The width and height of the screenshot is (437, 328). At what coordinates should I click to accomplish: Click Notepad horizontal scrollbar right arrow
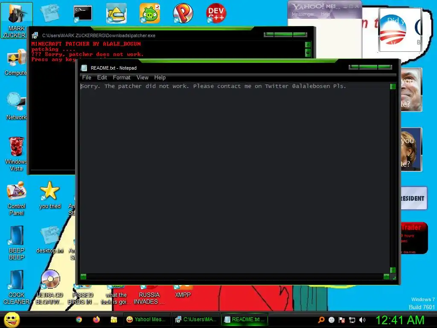click(x=386, y=276)
